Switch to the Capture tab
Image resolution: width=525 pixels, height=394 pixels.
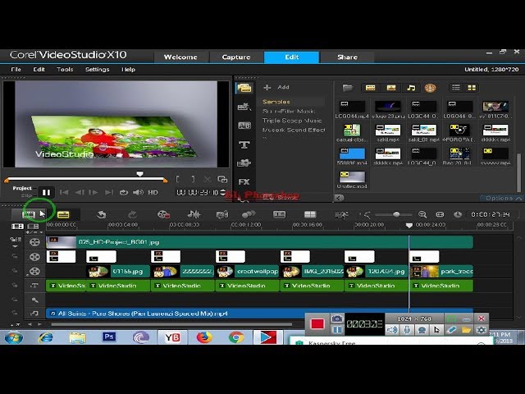point(236,57)
